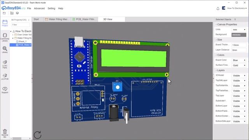Screen dimensions: 249x140
Task: Click the EasyEDA logo
Action: [x=14, y=8]
